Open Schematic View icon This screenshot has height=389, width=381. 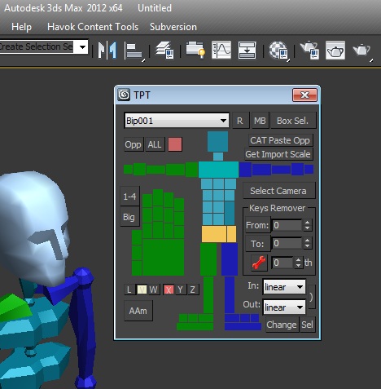247,50
